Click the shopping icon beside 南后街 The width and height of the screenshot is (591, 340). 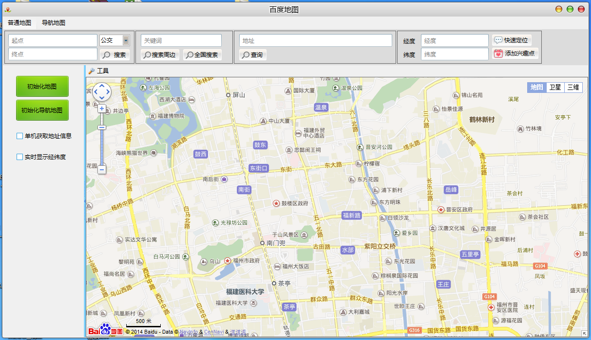click(x=224, y=179)
